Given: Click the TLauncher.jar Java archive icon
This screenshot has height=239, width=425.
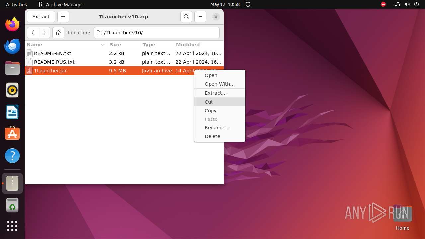Looking at the screenshot, I should (29, 71).
